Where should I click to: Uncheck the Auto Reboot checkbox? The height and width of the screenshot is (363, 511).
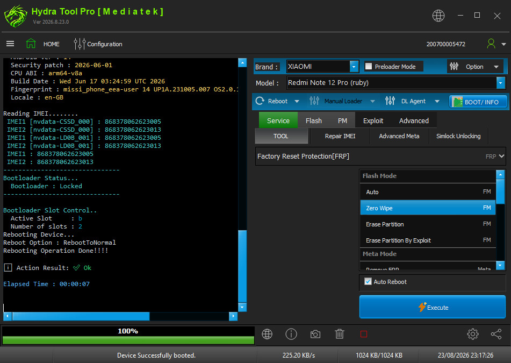368,281
